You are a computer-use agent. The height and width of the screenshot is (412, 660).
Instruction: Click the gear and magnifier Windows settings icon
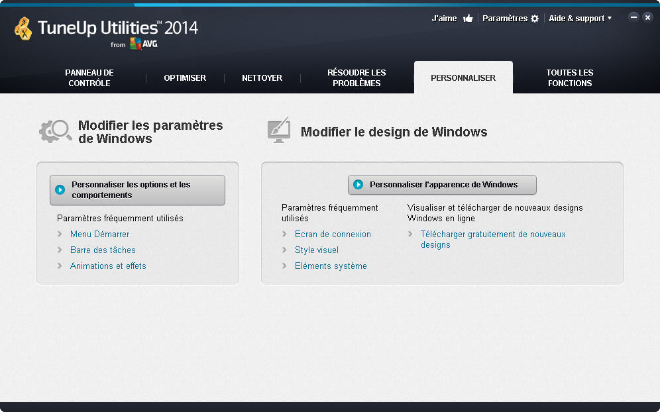[55, 131]
